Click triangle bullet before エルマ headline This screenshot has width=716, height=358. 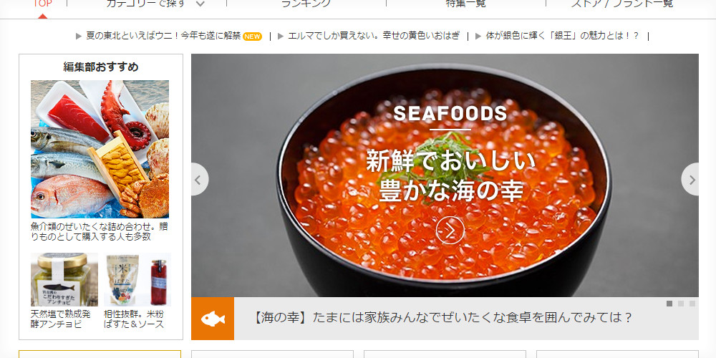[x=281, y=36]
